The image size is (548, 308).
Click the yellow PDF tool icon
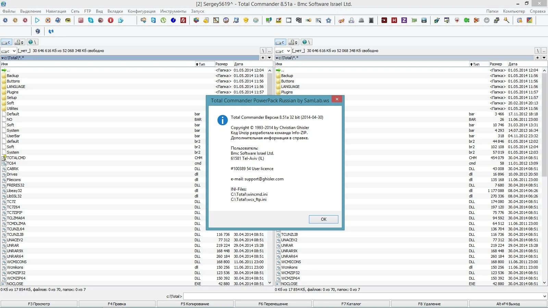click(x=68, y=21)
